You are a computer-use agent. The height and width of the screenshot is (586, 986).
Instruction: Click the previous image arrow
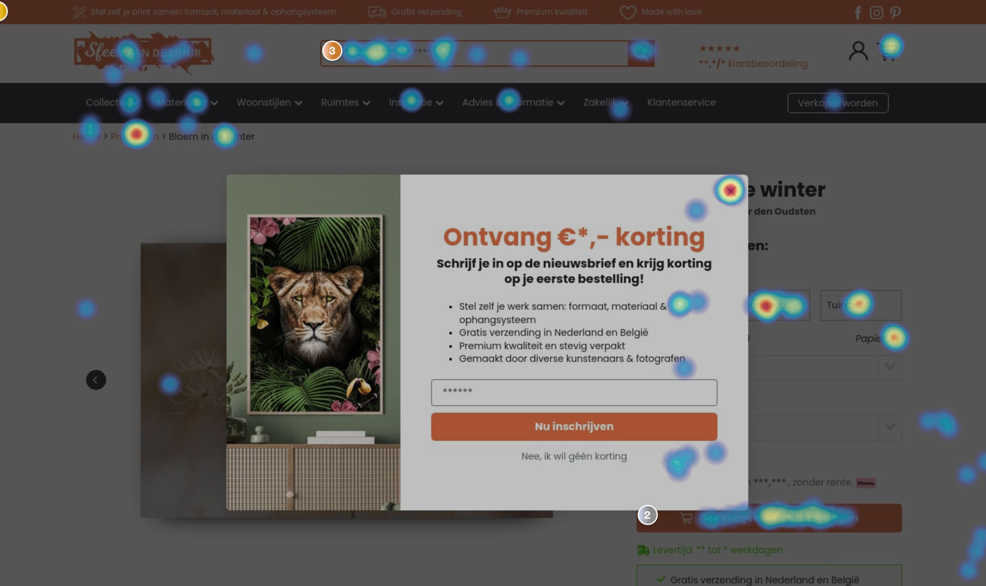tap(96, 380)
